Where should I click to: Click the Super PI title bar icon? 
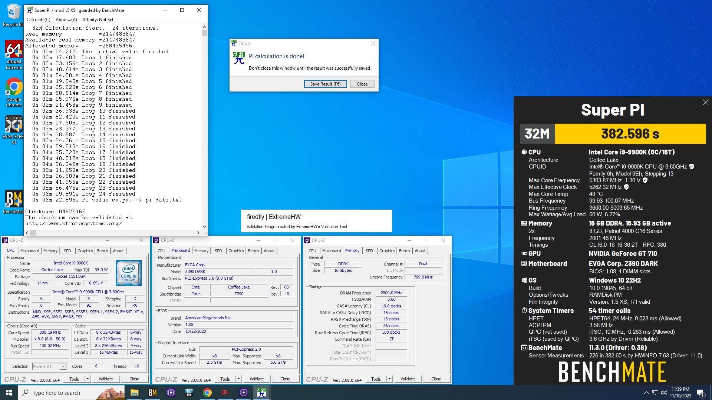[x=30, y=10]
